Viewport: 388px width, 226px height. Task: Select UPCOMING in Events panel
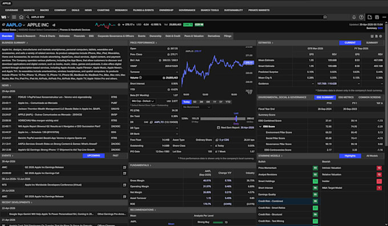(x=94, y=155)
